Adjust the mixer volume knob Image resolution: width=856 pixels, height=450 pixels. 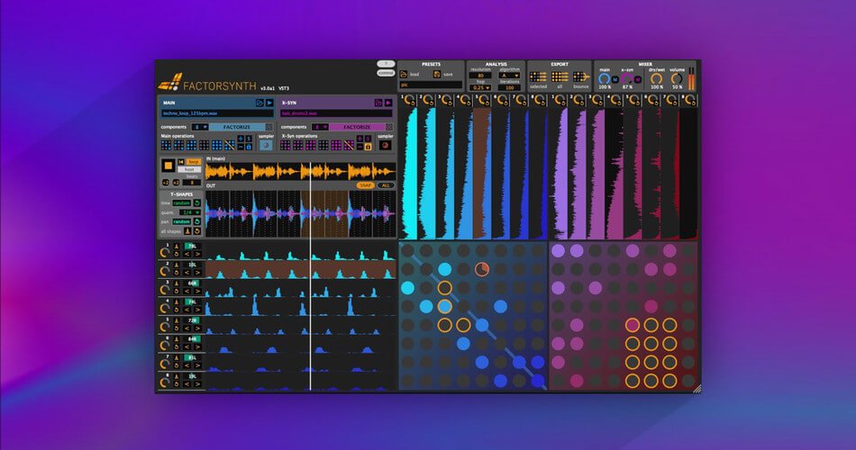point(677,78)
